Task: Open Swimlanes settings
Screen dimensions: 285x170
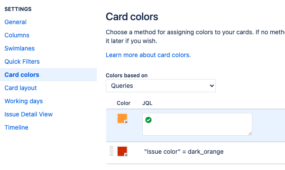Action: pos(19,48)
